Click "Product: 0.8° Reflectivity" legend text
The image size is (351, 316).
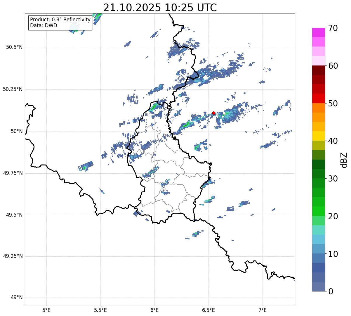(x=60, y=20)
